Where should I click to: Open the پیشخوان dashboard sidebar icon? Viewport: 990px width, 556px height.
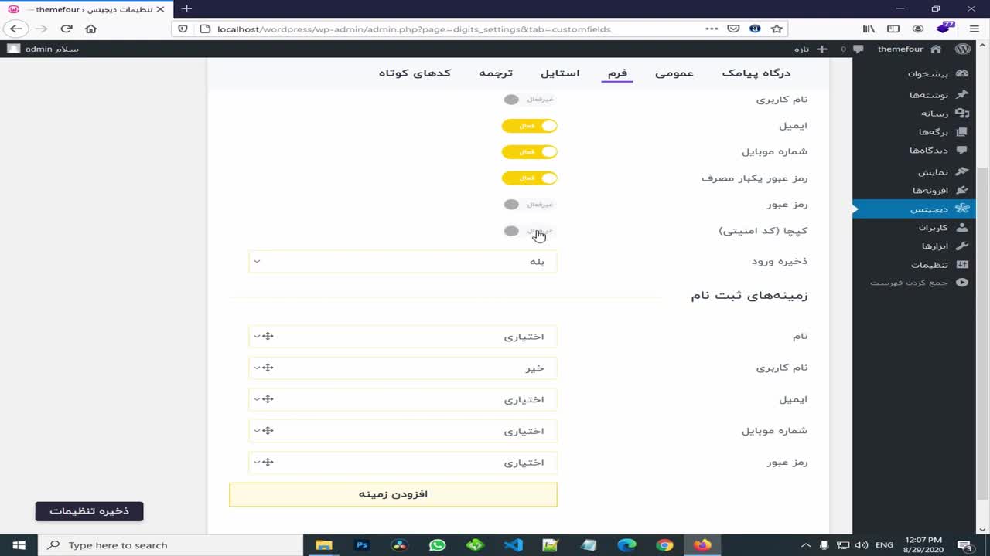pos(962,74)
